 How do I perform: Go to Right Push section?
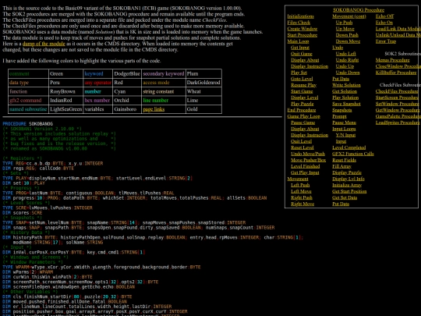point(302,197)
